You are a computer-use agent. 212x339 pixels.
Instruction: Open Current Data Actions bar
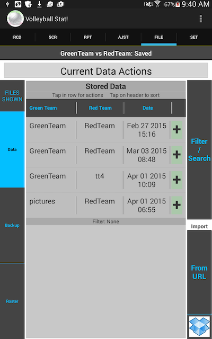coord(106,71)
